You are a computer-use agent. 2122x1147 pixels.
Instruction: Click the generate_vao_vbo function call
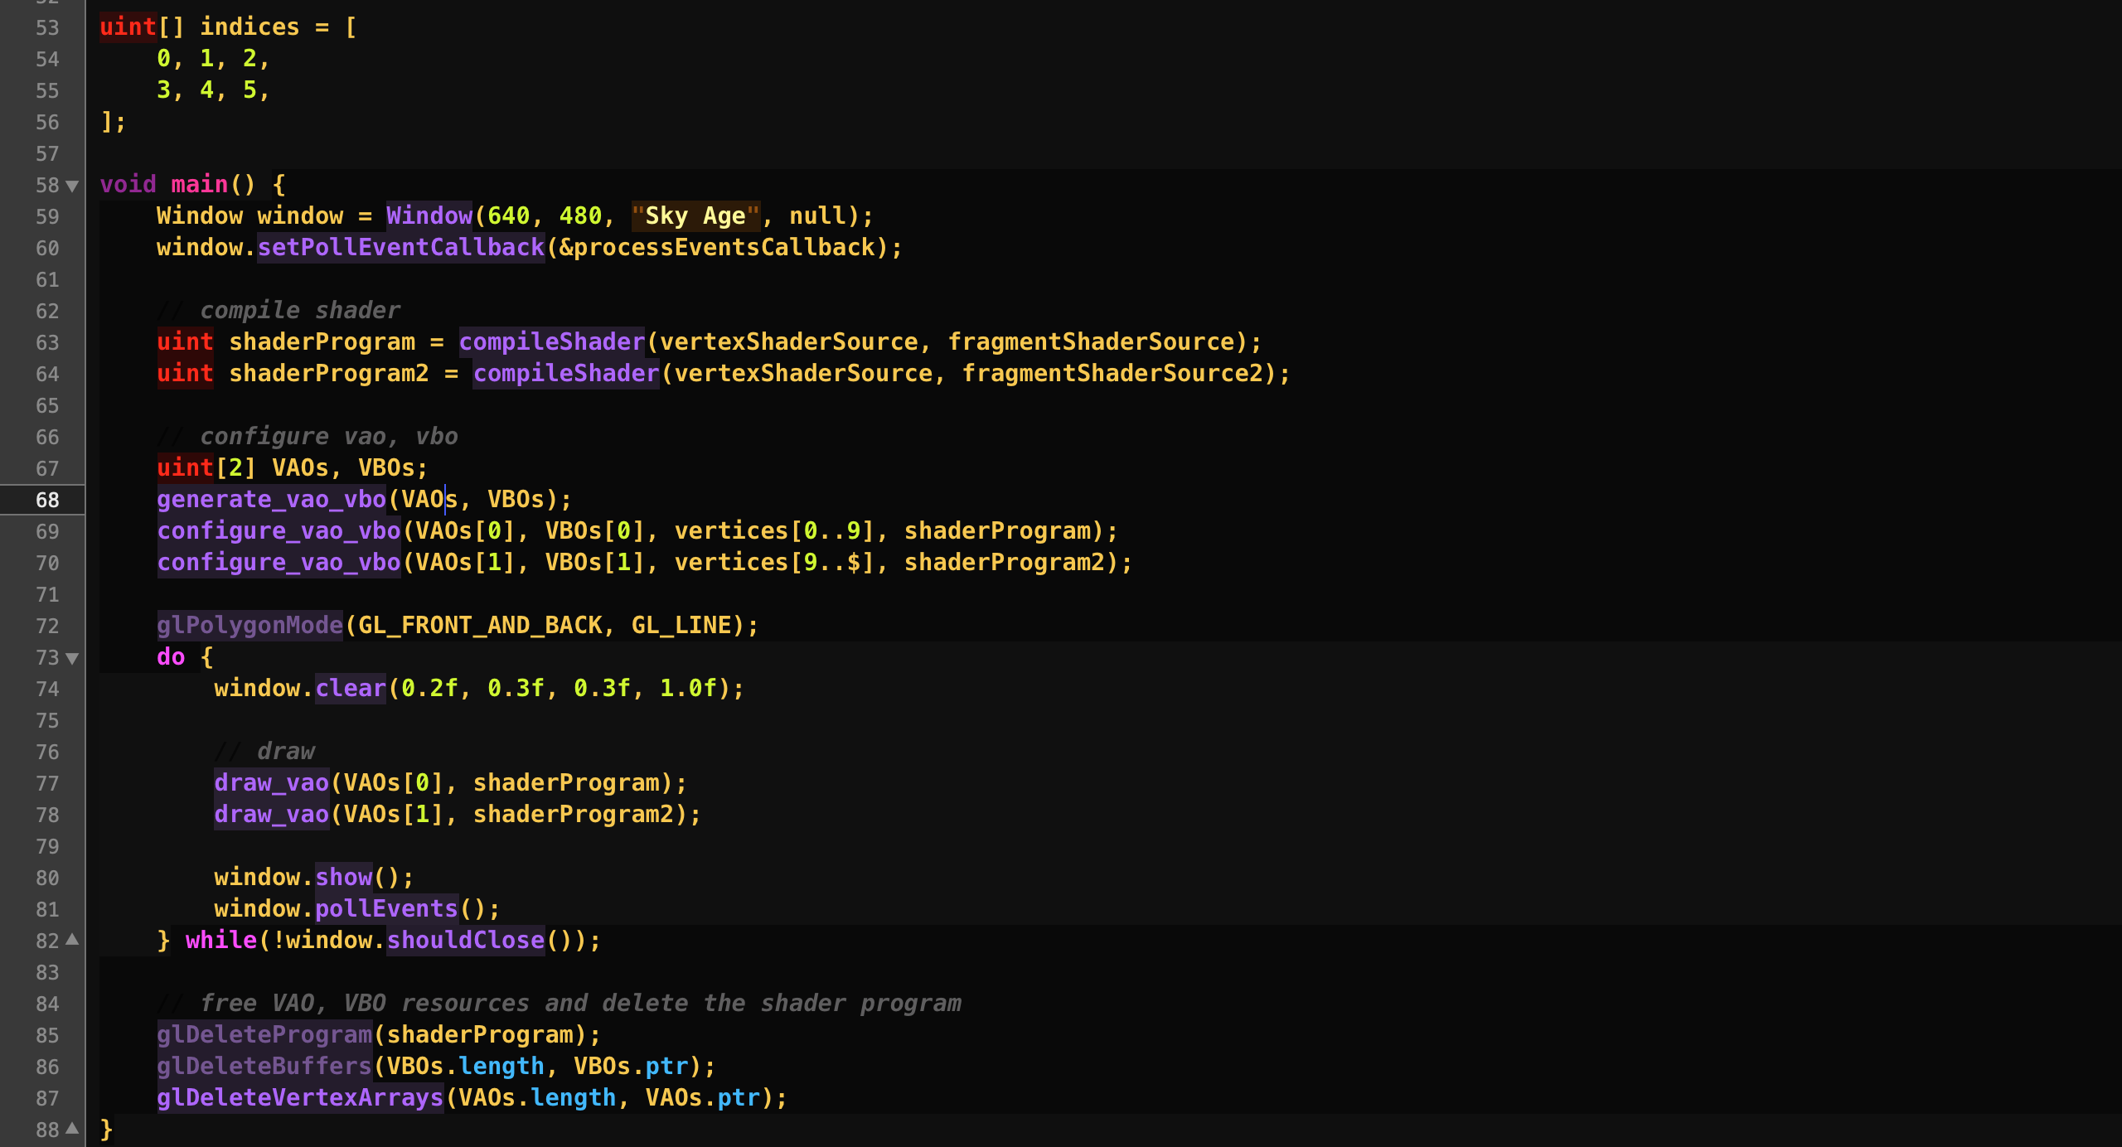(x=271, y=500)
